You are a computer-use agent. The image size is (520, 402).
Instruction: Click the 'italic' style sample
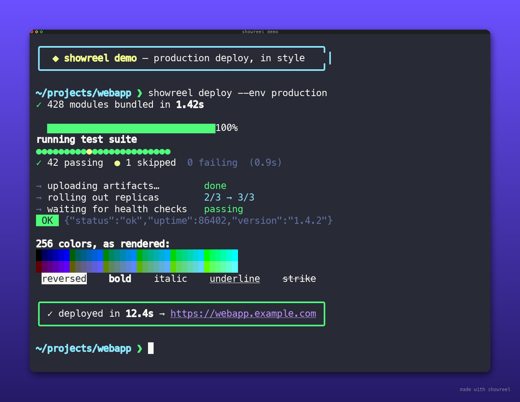170,279
